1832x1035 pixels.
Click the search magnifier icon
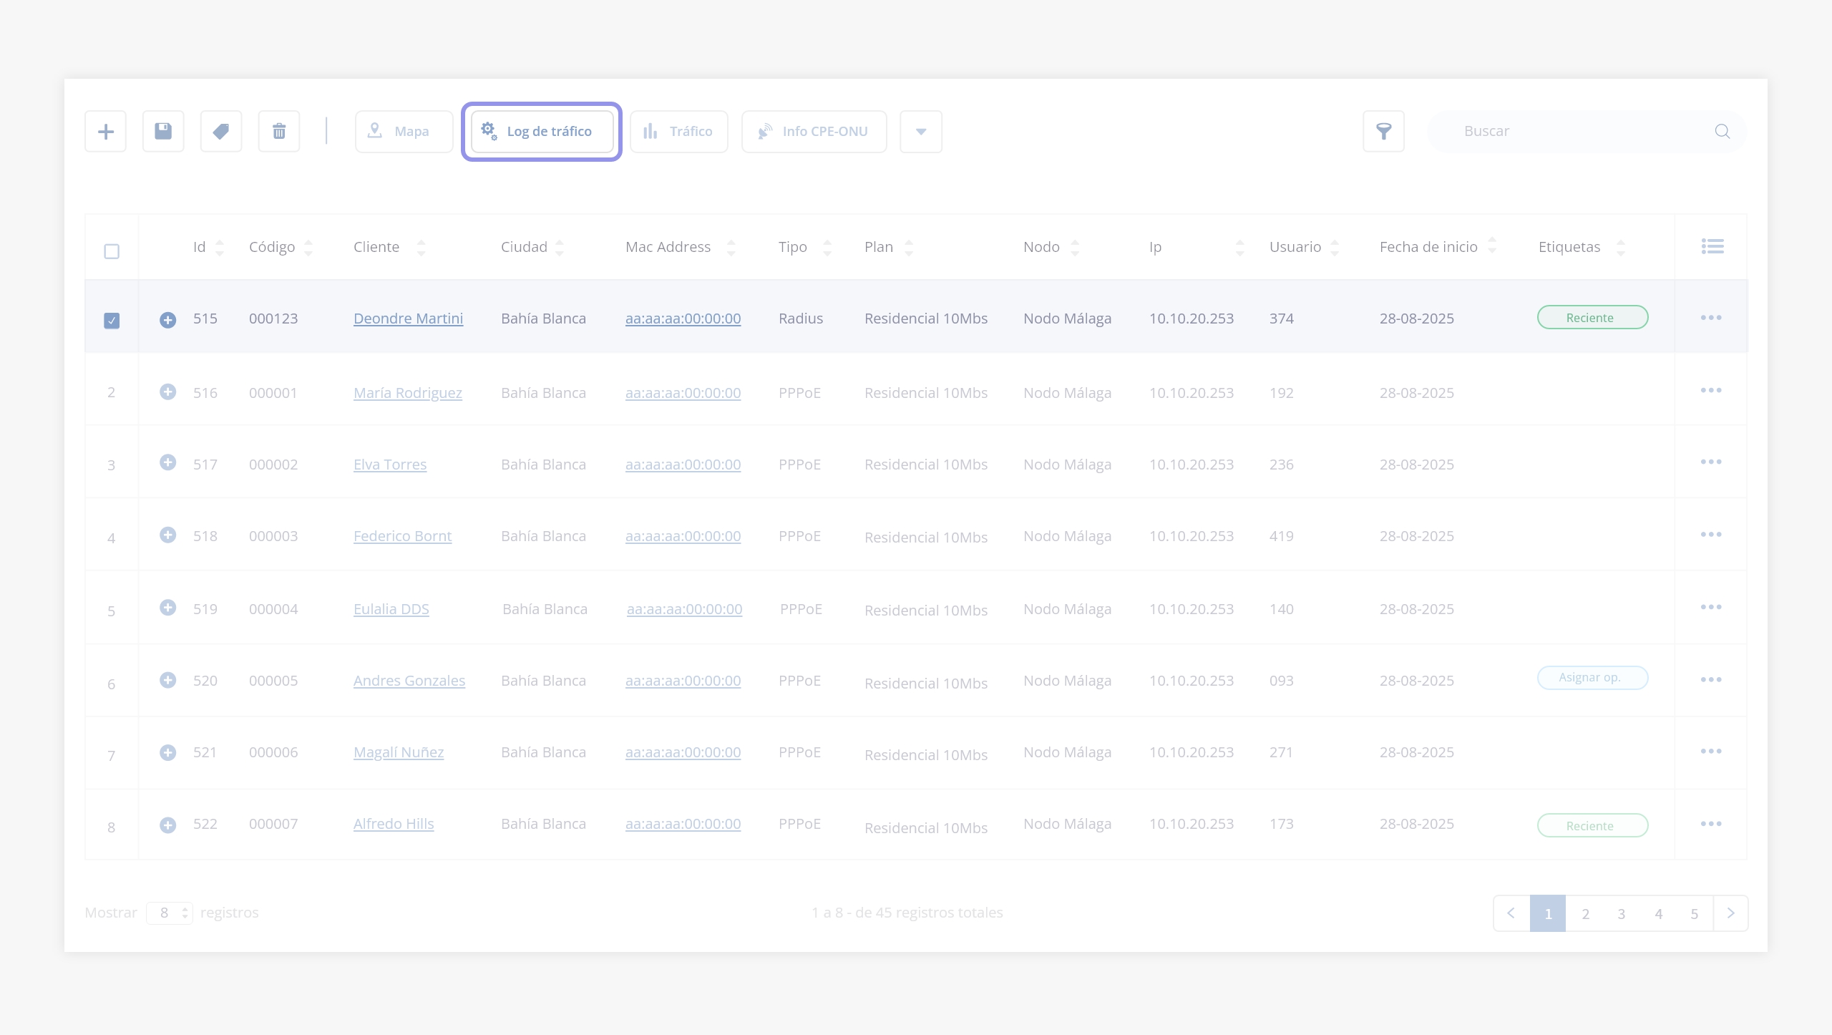coord(1723,132)
